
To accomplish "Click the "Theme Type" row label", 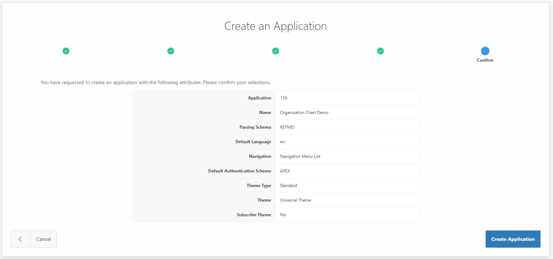I will [259, 186].
